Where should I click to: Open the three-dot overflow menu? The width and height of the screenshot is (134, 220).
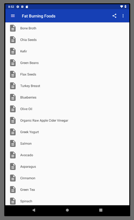click(x=123, y=16)
